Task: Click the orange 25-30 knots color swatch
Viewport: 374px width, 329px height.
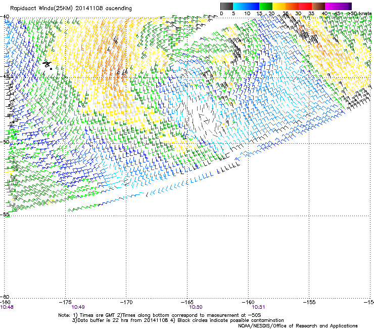Action: (292, 6)
